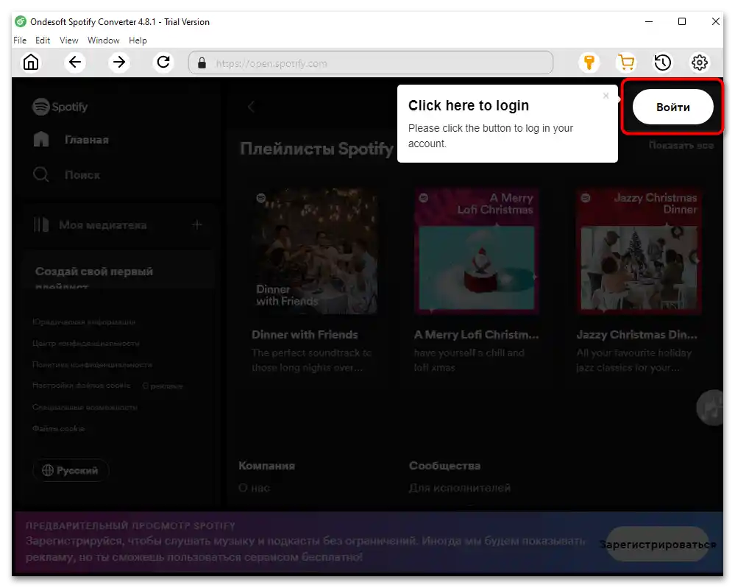Click the Войти login button
The width and height of the screenshot is (735, 588).
point(672,107)
